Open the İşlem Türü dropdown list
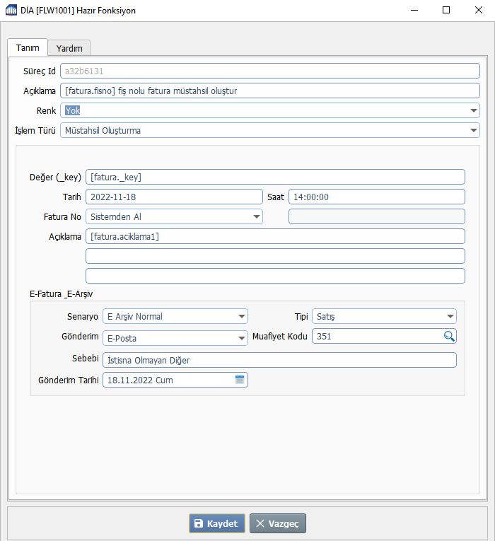Viewport: 495px width, 541px height. pyautogui.click(x=472, y=131)
